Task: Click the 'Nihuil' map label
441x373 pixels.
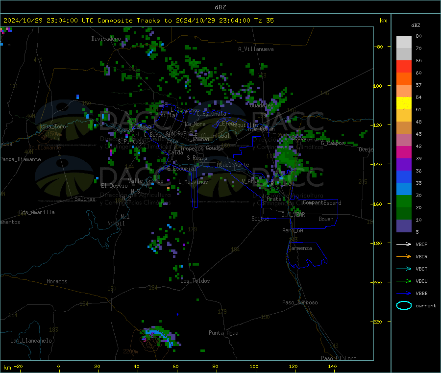Action: tap(116, 224)
